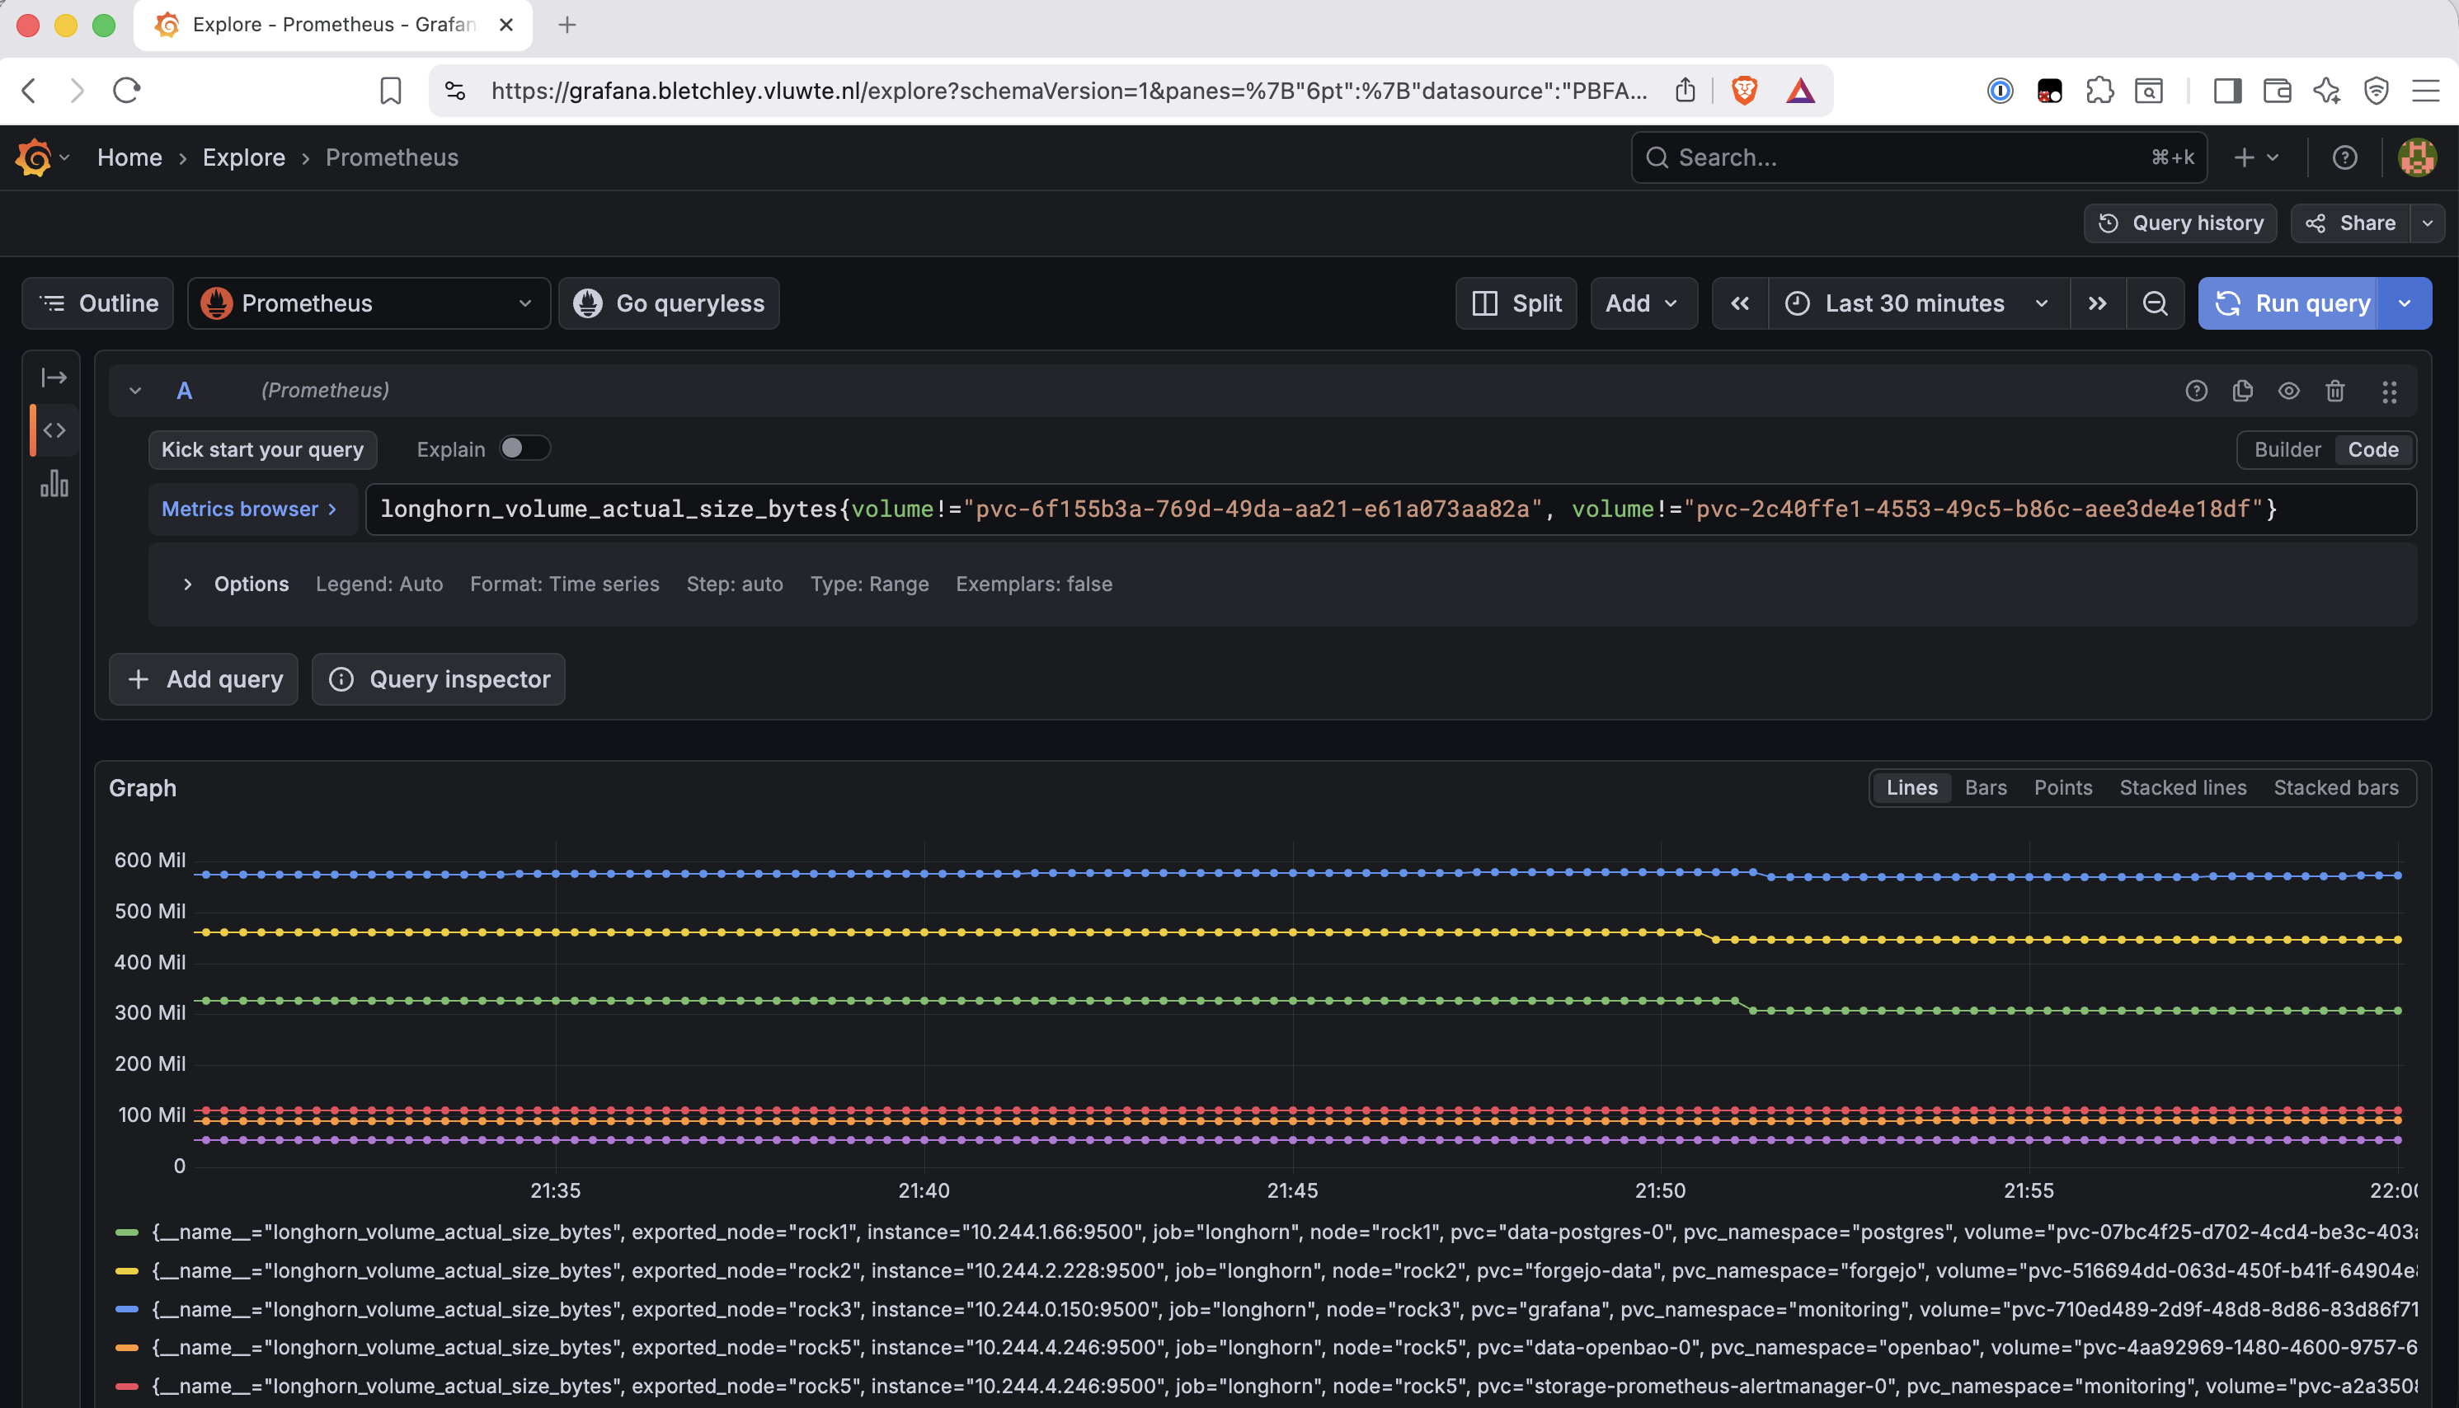Click blue legend swatch for grafana series
Screen dimensions: 2459x1408
click(x=127, y=1309)
